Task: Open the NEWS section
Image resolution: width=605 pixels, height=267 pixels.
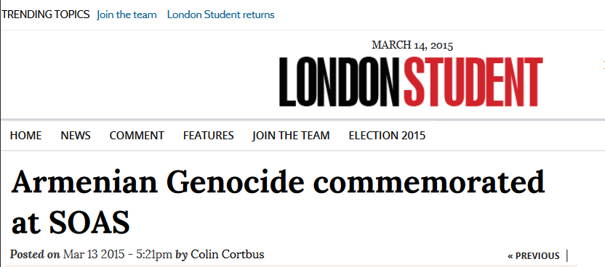Action: pos(76,136)
